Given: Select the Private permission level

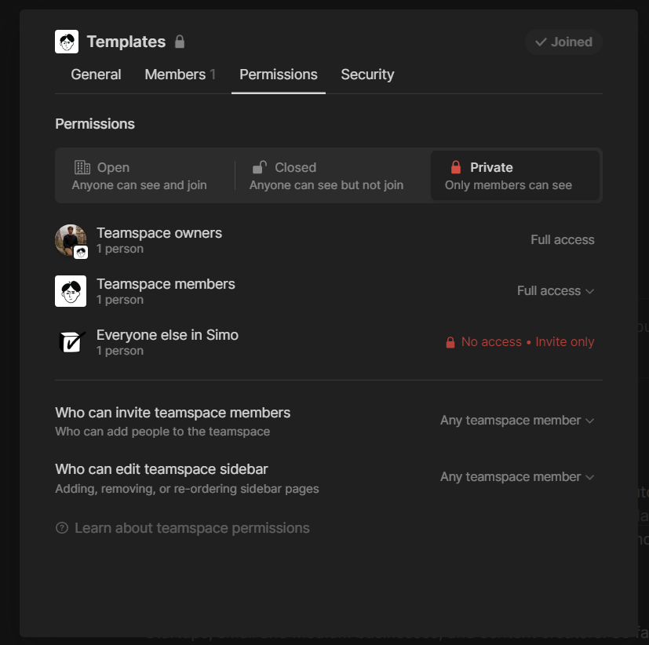Looking at the screenshot, I should click(515, 175).
